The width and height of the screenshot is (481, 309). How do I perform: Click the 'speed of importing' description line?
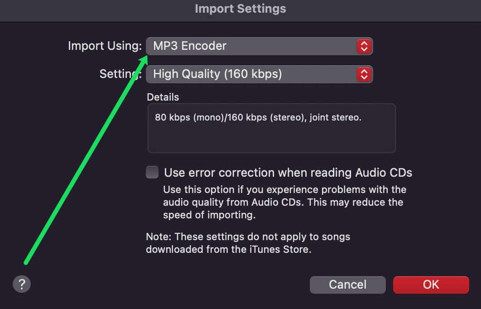click(209, 215)
